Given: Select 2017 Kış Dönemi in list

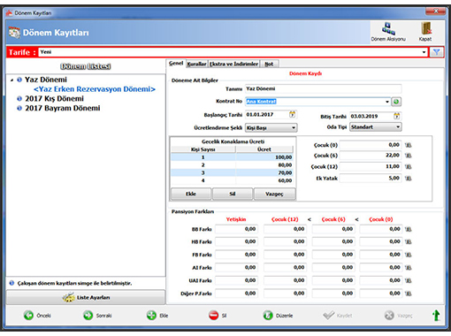Looking at the screenshot, I should pos(54,98).
